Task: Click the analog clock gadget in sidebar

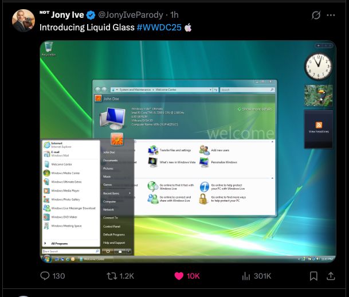Action: 318,67
